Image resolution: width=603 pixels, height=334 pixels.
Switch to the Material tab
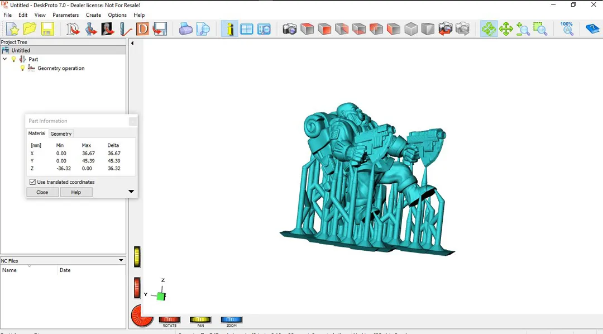point(37,133)
